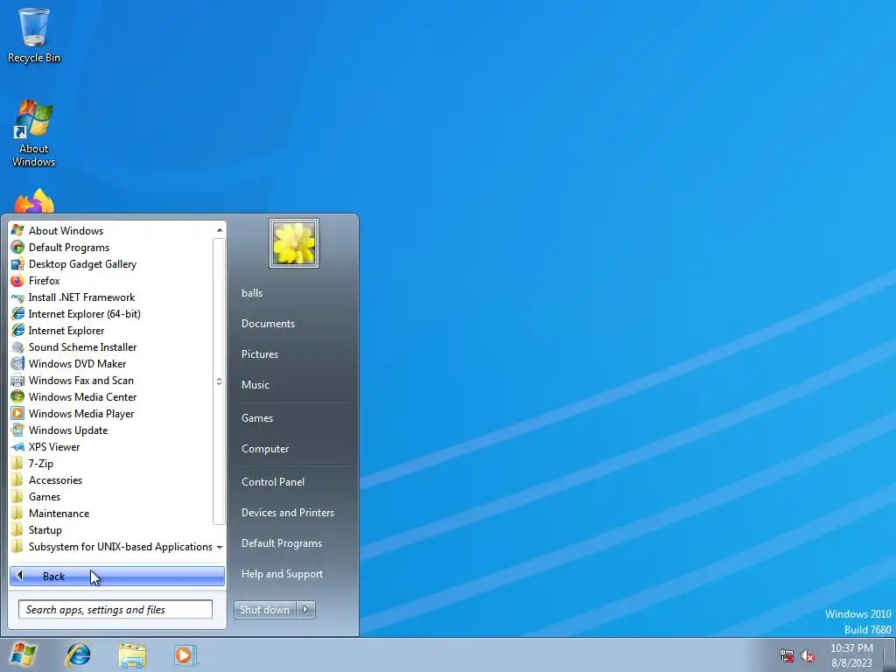The height and width of the screenshot is (672, 896).
Task: Click the muted volume tray icon
Action: point(808,655)
